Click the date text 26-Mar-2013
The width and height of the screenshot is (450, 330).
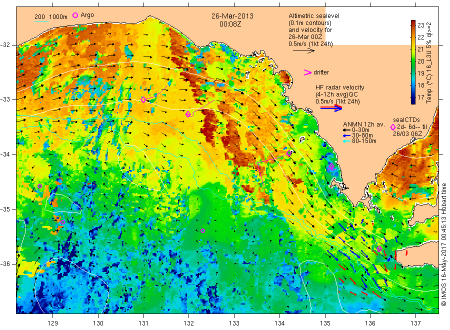click(232, 16)
